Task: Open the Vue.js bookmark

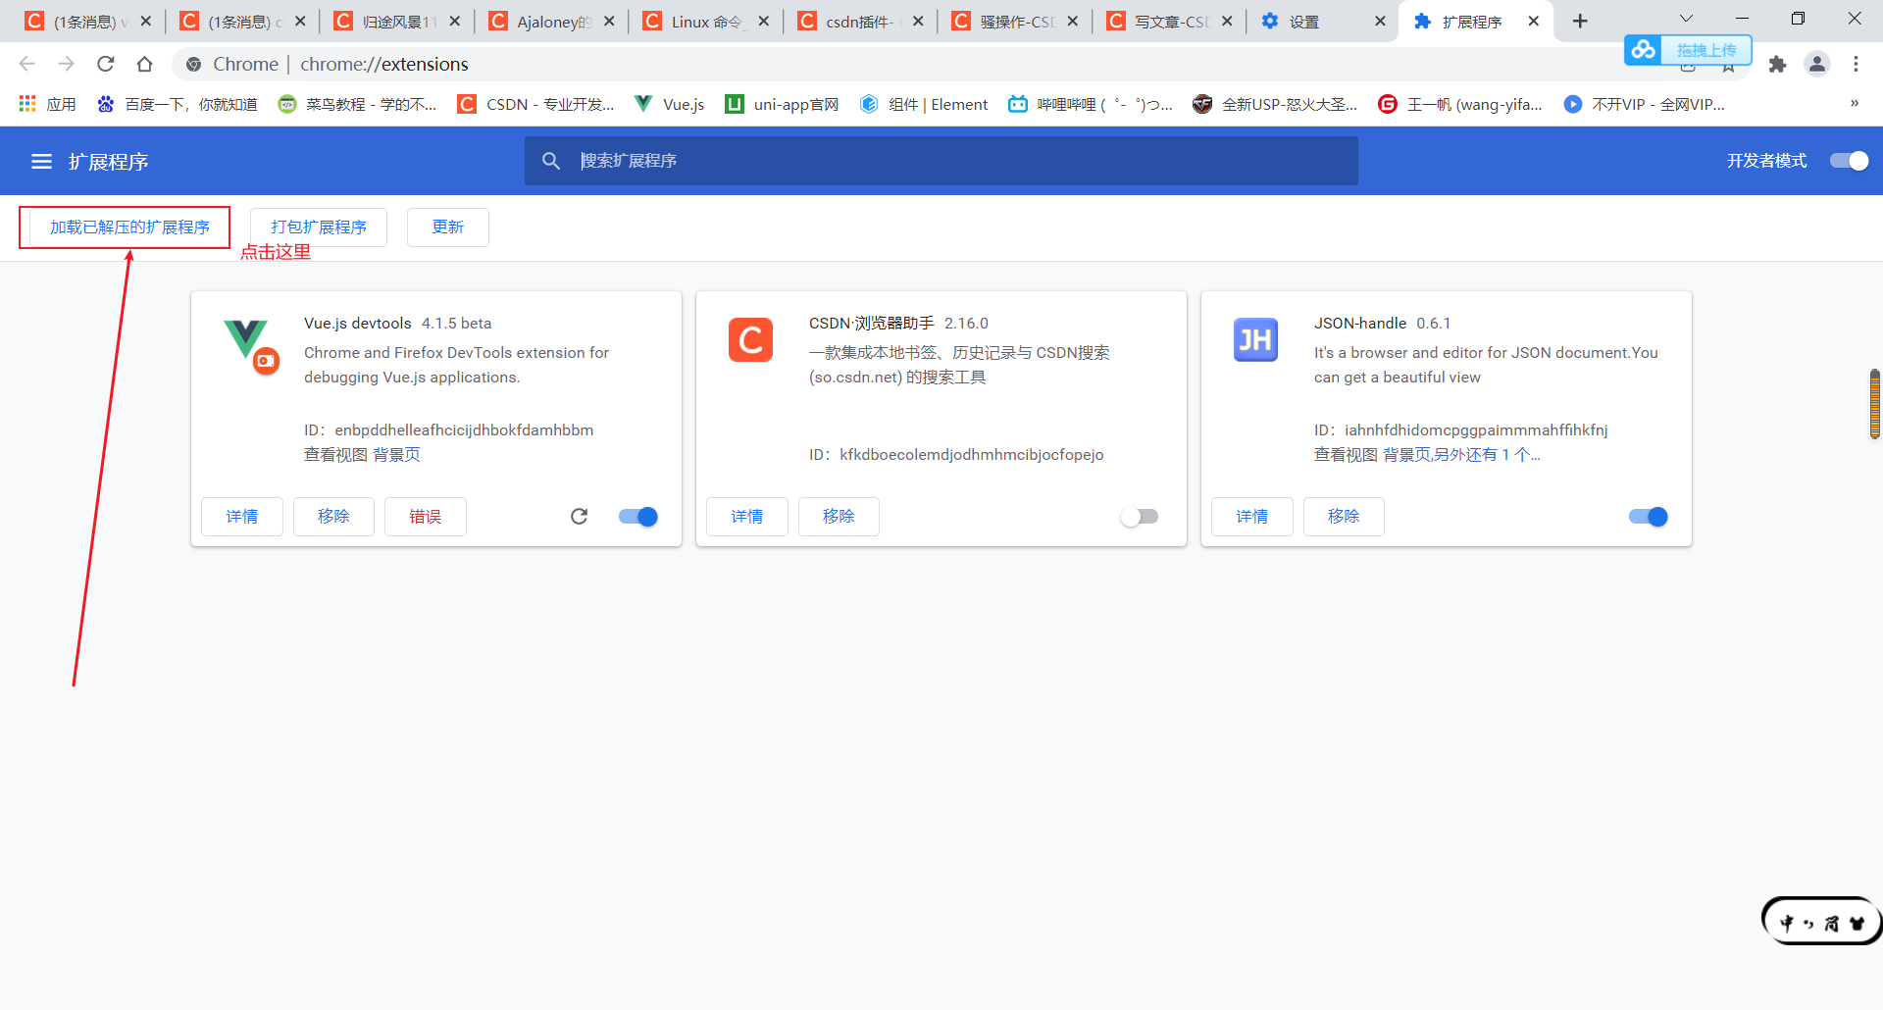Action: [x=670, y=104]
